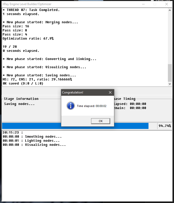The height and width of the screenshot is (203, 174).
Task: Click 'Saving nodes...' under Stage information
Action: point(19,104)
